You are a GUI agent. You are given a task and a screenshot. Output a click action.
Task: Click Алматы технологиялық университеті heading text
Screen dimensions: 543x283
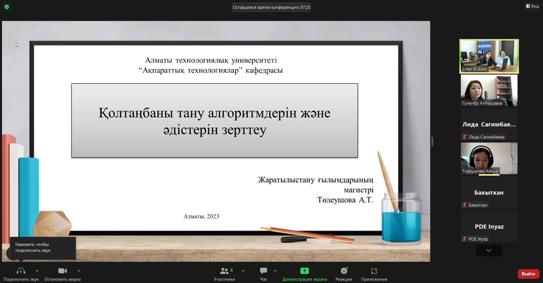click(x=211, y=60)
